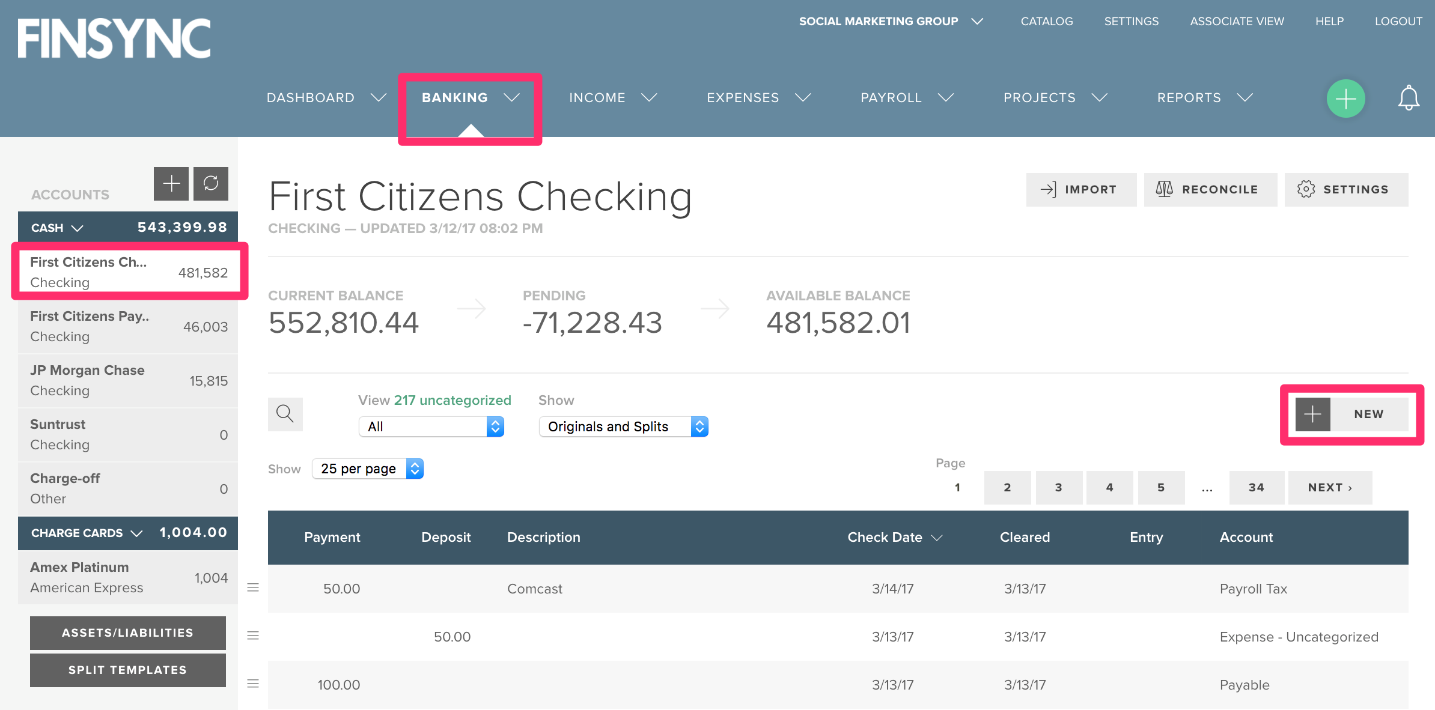Select Amex Platinum account

pos(129,577)
